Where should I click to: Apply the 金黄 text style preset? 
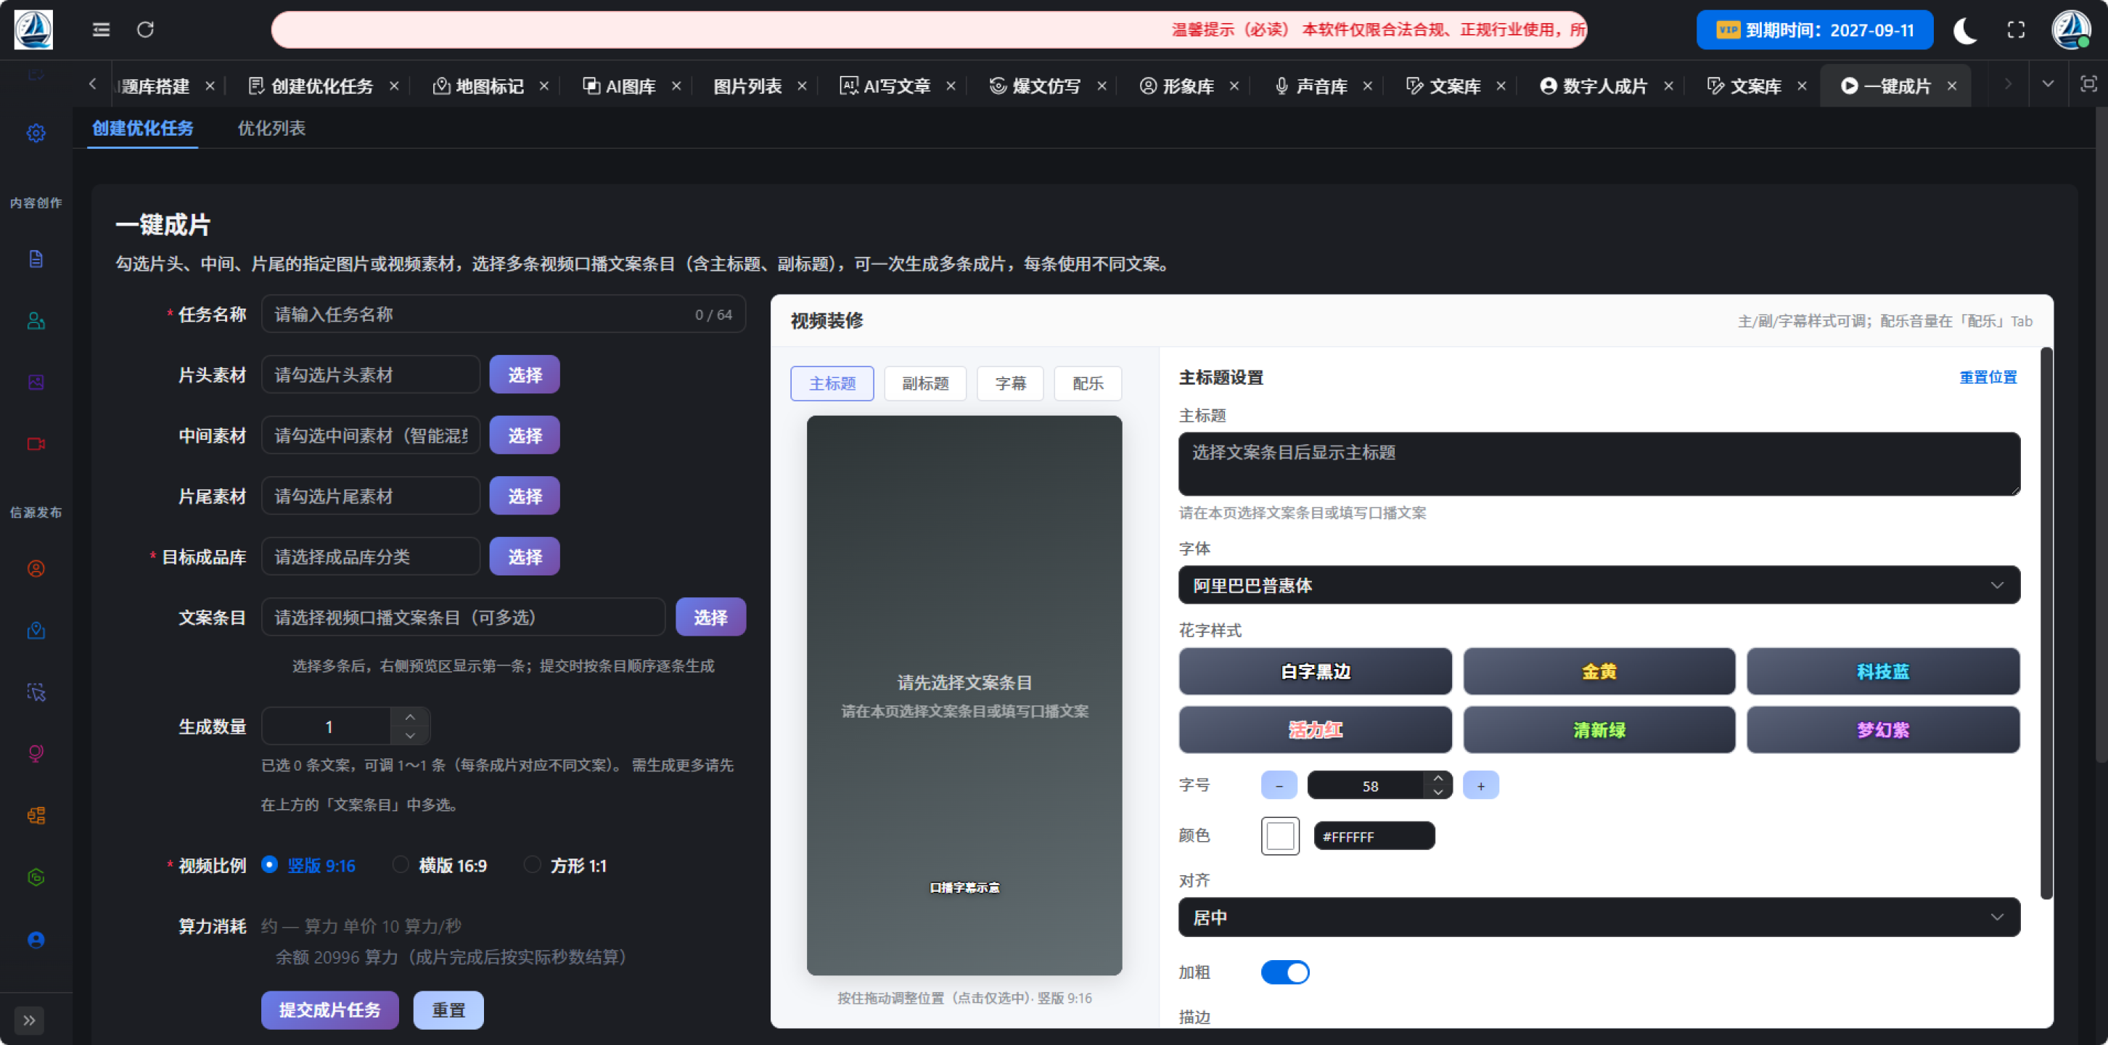point(1598,671)
